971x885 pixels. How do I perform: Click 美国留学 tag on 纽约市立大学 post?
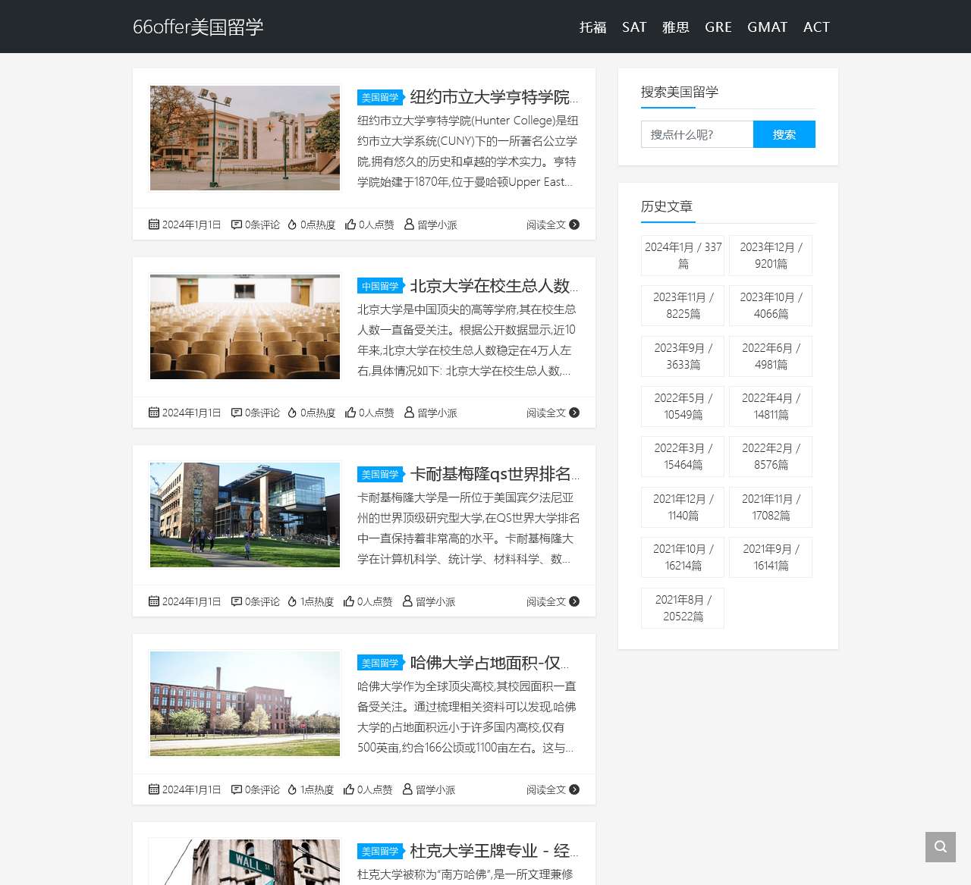click(x=380, y=97)
